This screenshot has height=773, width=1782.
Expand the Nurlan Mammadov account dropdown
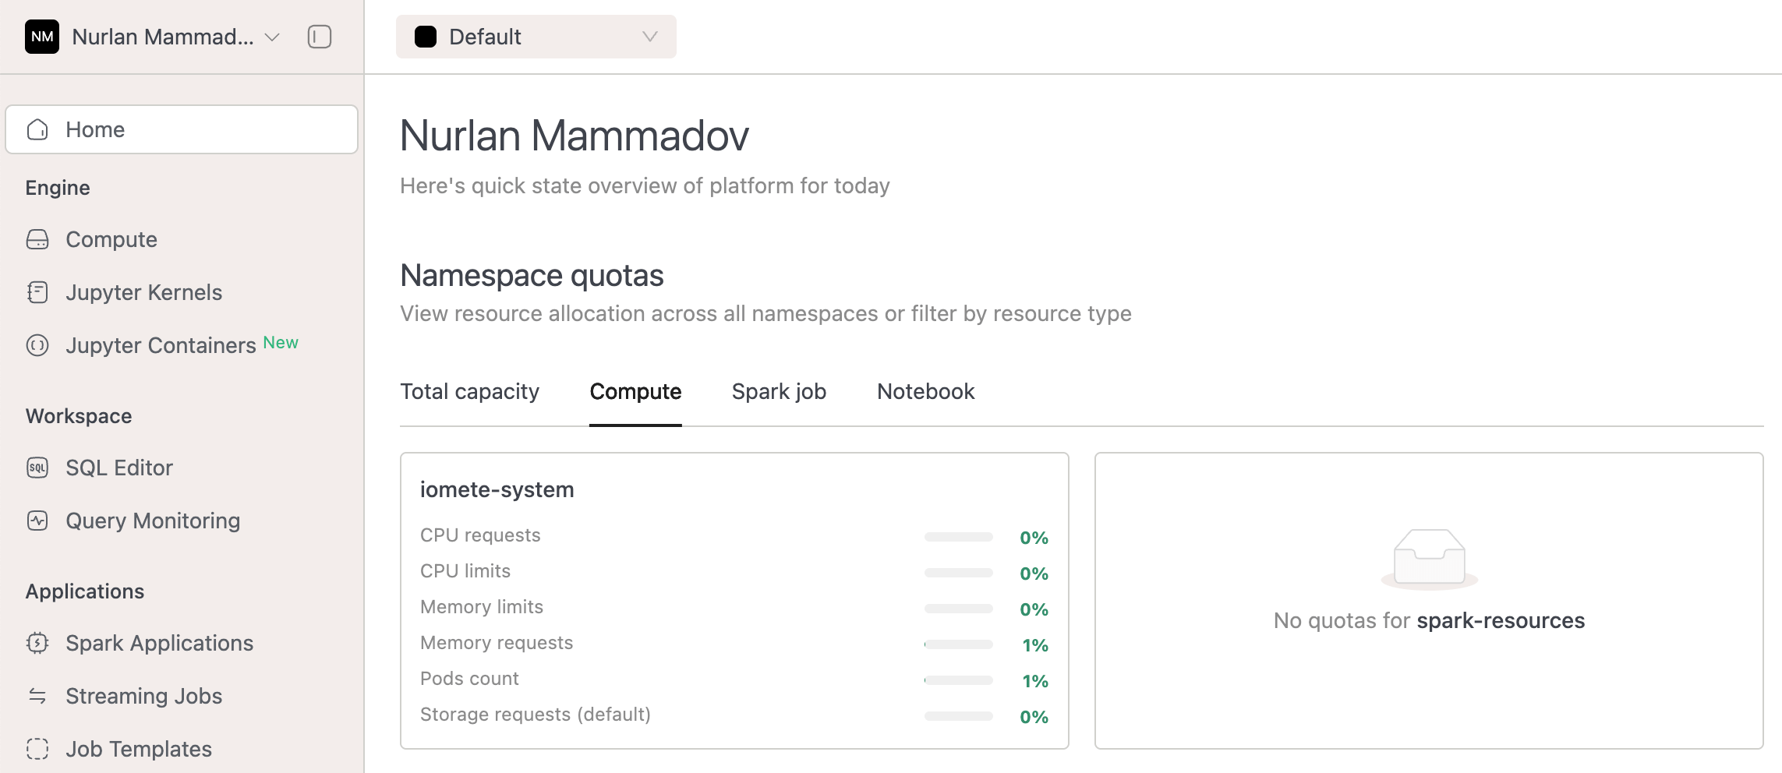click(272, 37)
